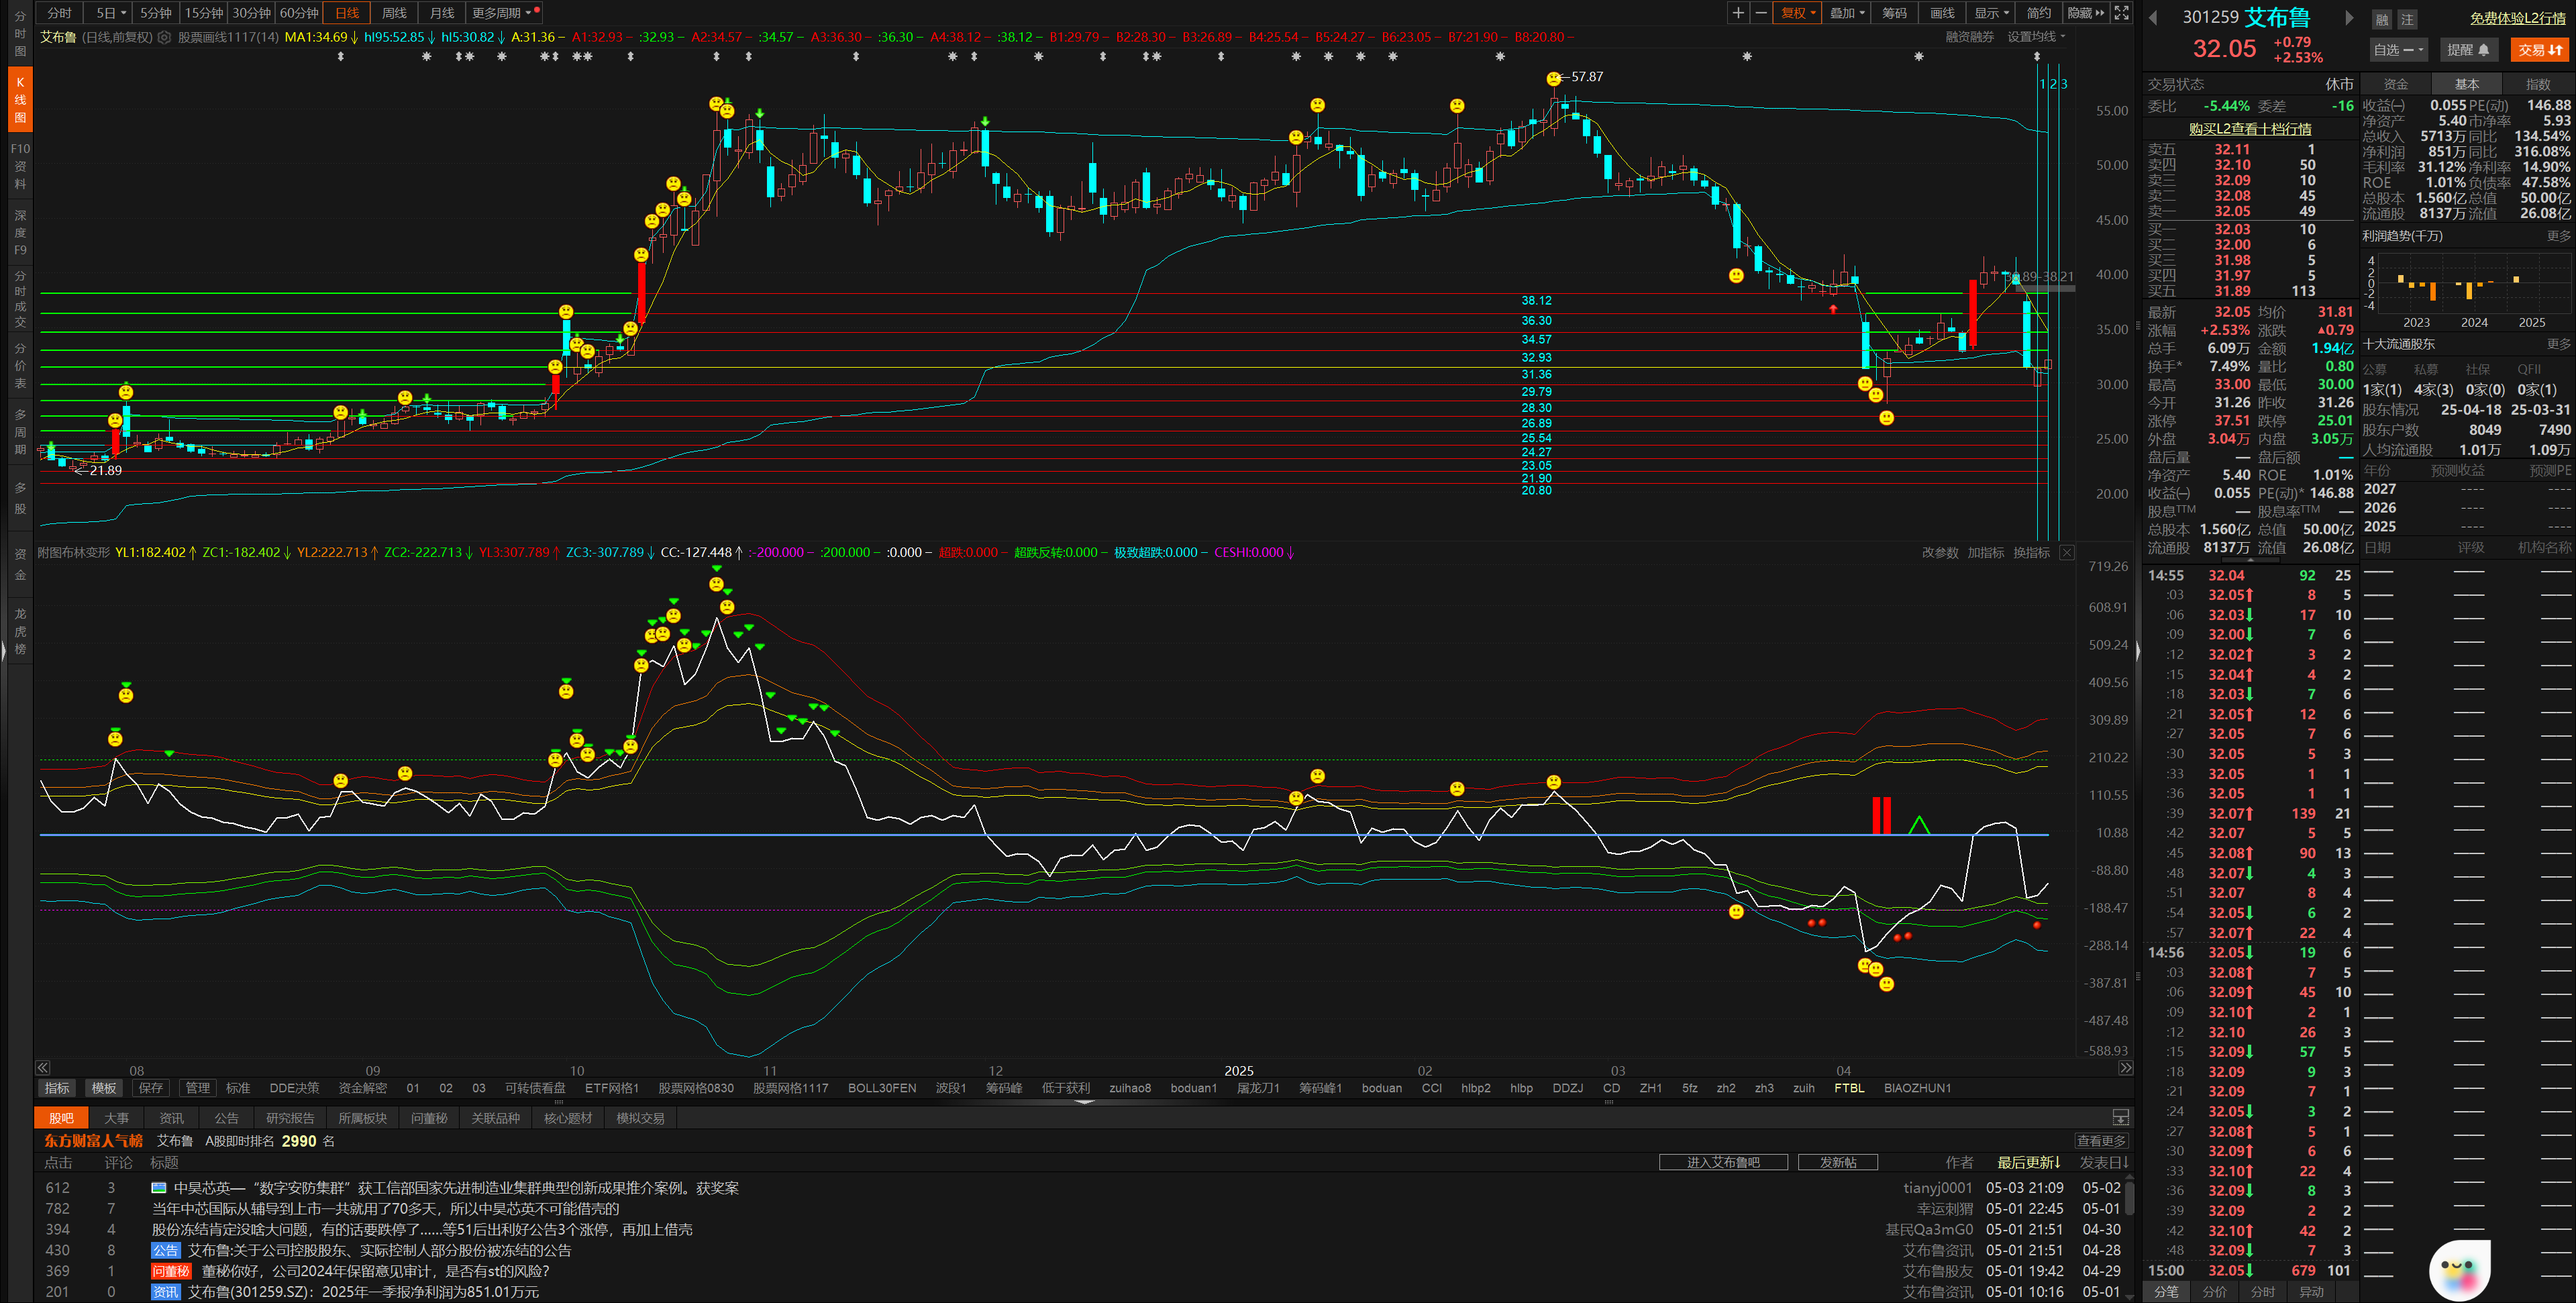Open the 研究报告 tab
The height and width of the screenshot is (1303, 2576).
tap(290, 1118)
